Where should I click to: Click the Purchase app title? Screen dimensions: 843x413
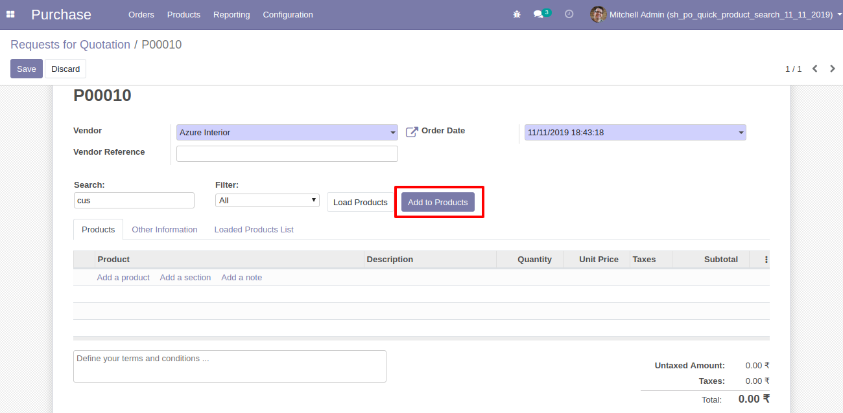coord(62,14)
